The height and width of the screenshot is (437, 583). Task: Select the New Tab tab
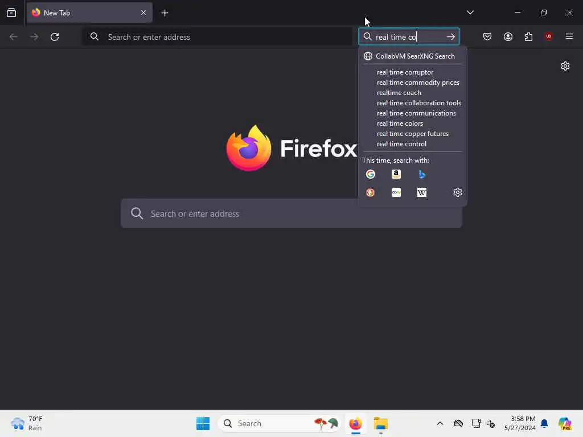[x=89, y=13]
